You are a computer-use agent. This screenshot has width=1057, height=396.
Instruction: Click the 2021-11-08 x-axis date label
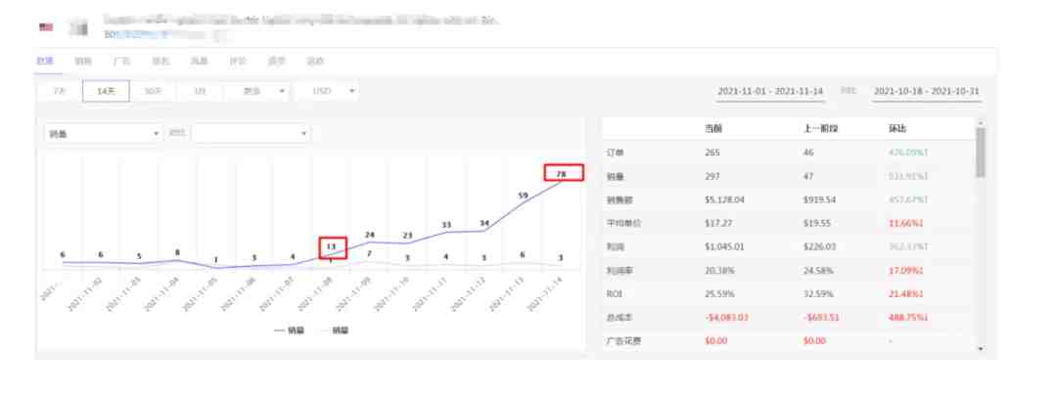314,293
